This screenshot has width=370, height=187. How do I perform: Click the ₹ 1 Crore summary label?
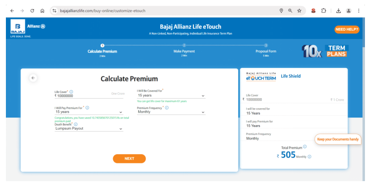coord(337,100)
